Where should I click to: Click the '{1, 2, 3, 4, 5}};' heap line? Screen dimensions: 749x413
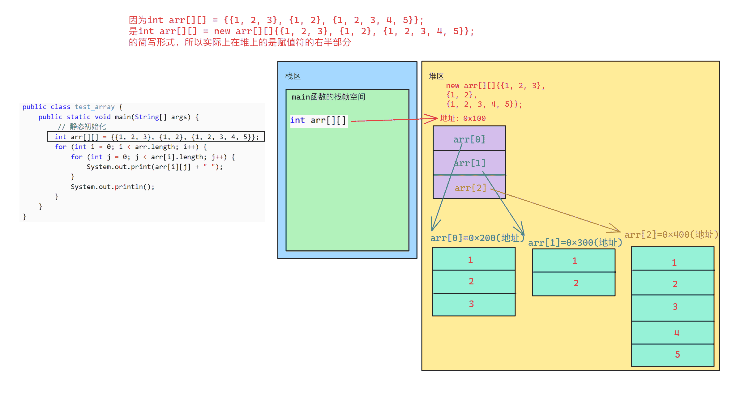pos(484,104)
